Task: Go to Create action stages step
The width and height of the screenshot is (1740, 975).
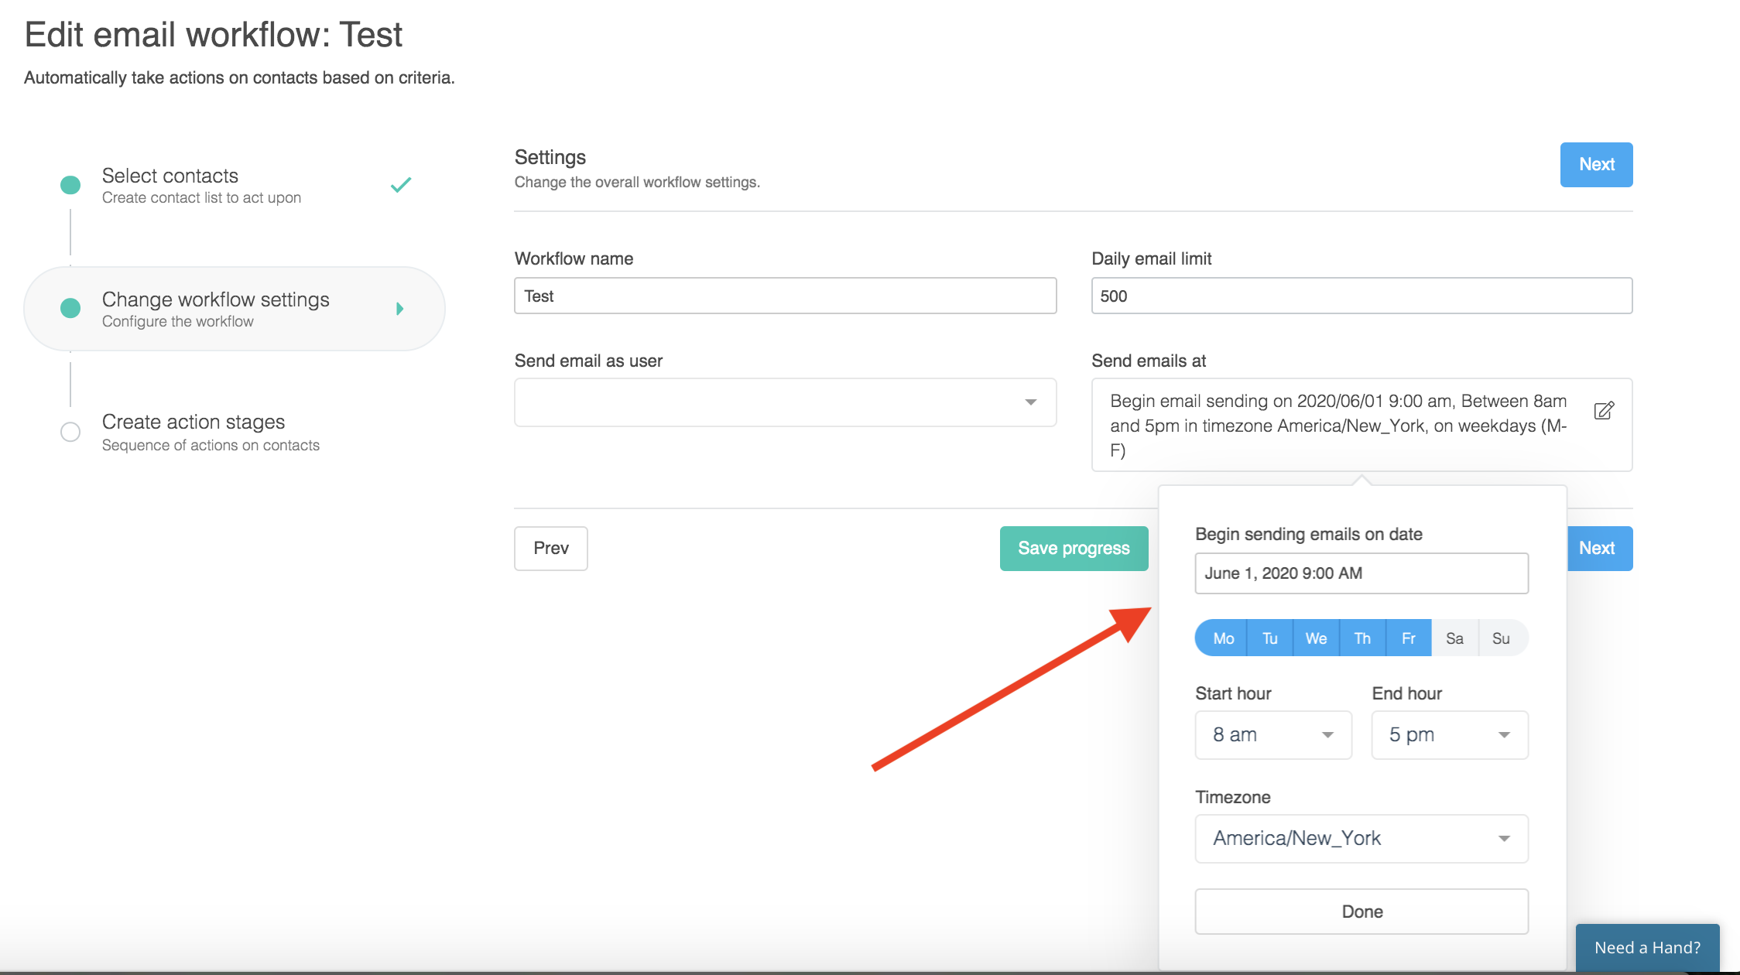Action: click(194, 422)
